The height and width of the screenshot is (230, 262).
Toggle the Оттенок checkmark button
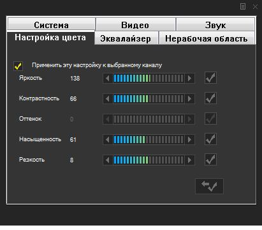[x=210, y=118]
